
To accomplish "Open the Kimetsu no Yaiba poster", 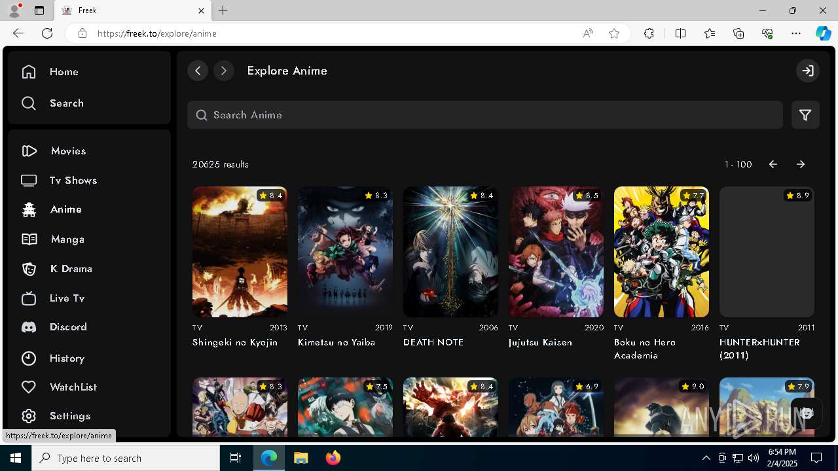I will click(x=345, y=252).
